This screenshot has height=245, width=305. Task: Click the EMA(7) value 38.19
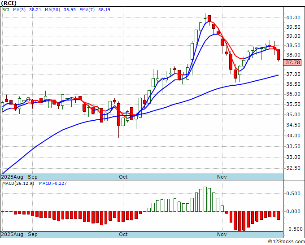click(104, 9)
